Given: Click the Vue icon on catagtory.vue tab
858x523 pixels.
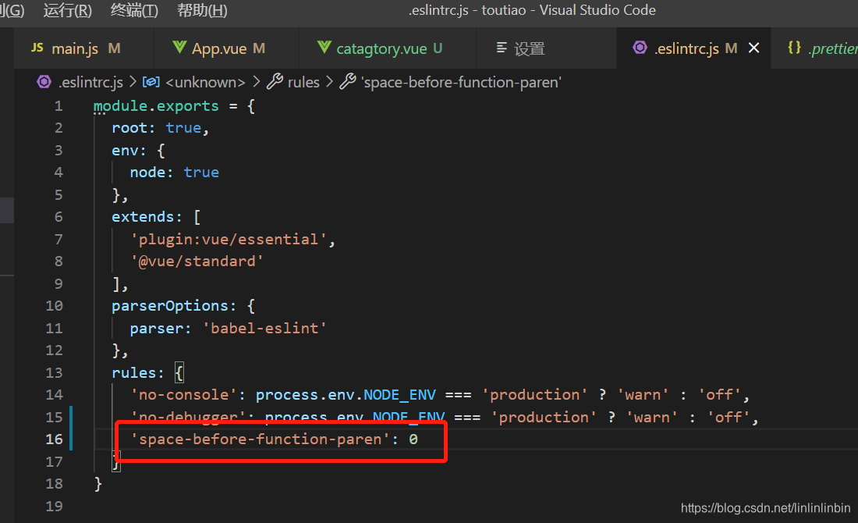Looking at the screenshot, I should tap(324, 47).
